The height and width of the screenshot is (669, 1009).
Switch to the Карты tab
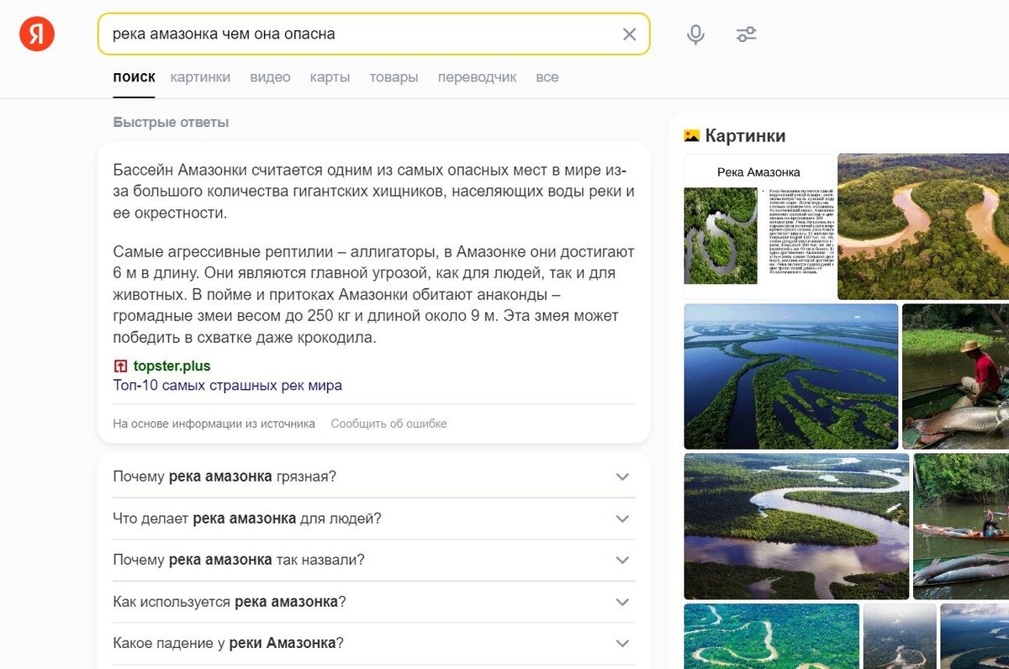click(330, 76)
